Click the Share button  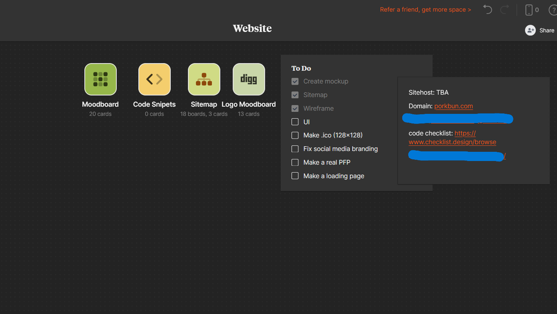click(x=540, y=30)
